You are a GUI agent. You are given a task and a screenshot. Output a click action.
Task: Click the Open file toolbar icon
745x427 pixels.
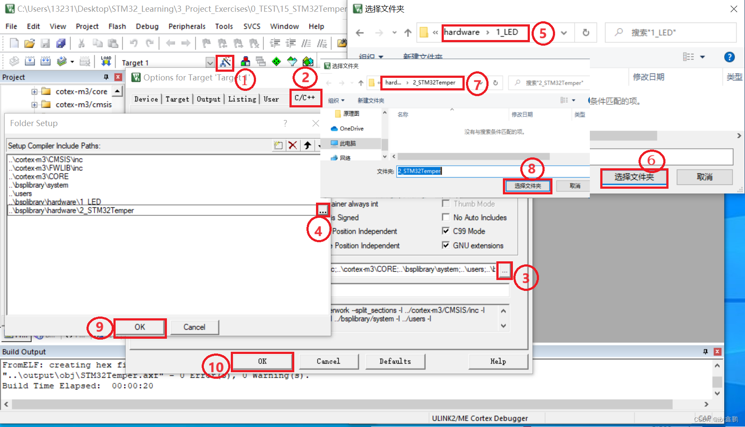coord(30,43)
